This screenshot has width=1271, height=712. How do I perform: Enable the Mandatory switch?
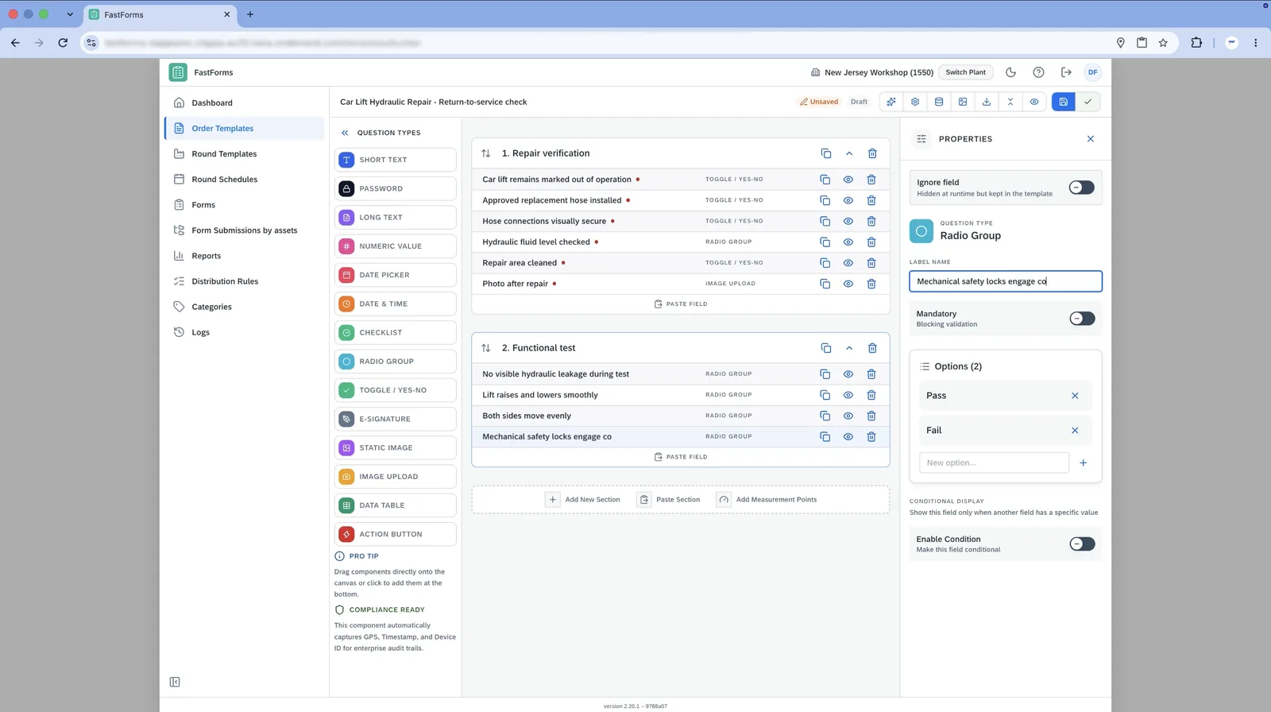(1082, 319)
